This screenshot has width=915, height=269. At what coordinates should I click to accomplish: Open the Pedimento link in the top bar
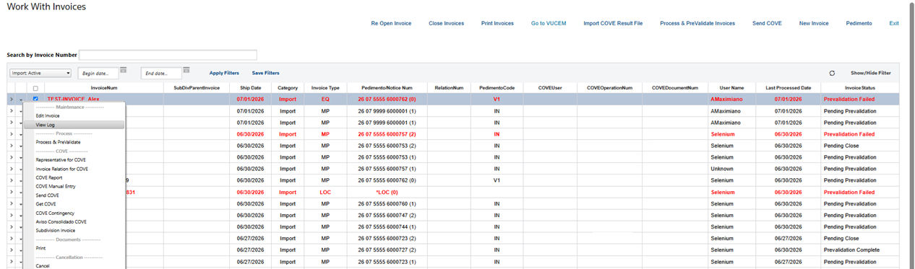coord(859,23)
